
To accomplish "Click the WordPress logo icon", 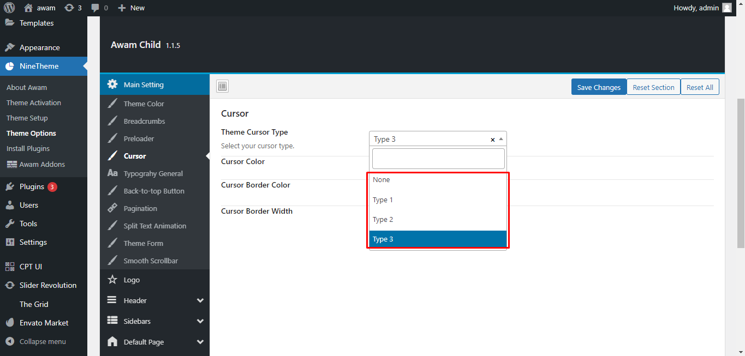I will pos(10,8).
